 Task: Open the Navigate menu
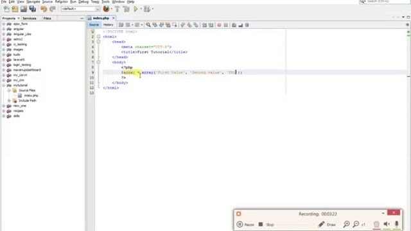click(33, 1)
